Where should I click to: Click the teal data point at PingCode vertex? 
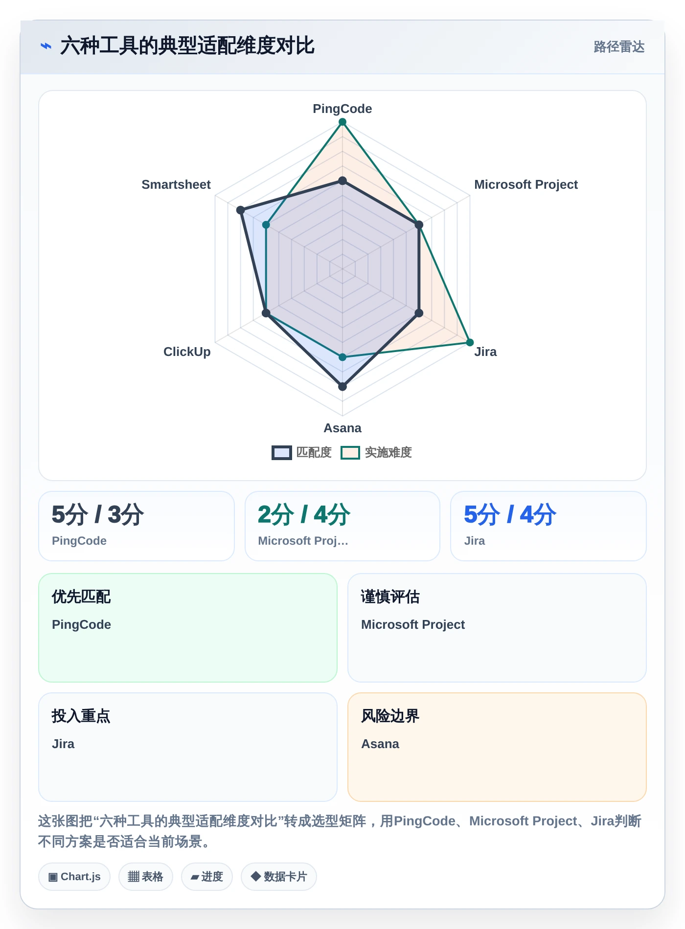[x=342, y=122]
